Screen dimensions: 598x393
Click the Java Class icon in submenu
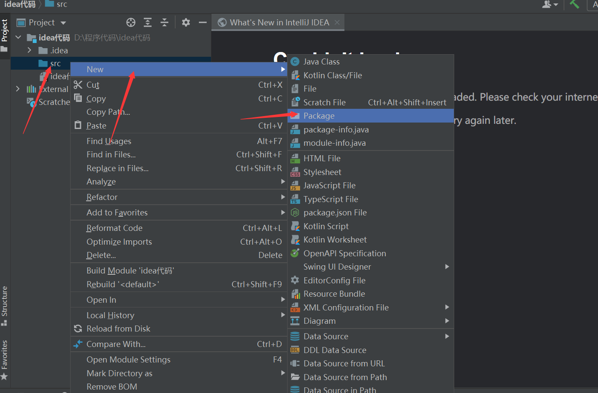point(295,62)
